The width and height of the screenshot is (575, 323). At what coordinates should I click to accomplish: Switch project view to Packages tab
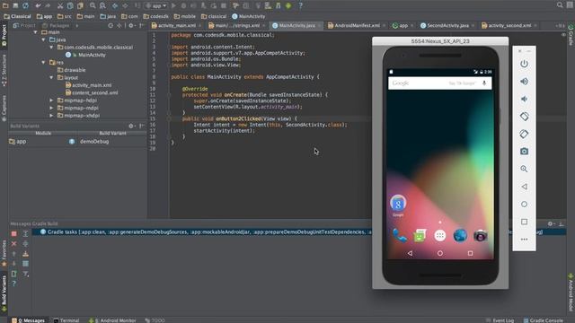[x=56, y=26]
